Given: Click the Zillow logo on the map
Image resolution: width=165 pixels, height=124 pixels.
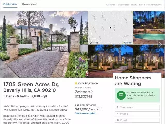Looking at the screenshot, I should tap(127, 43).
